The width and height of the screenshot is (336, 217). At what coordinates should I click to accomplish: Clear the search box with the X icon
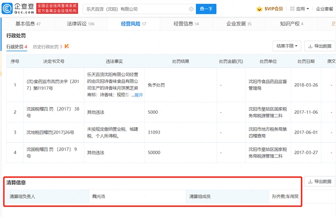point(191,9)
